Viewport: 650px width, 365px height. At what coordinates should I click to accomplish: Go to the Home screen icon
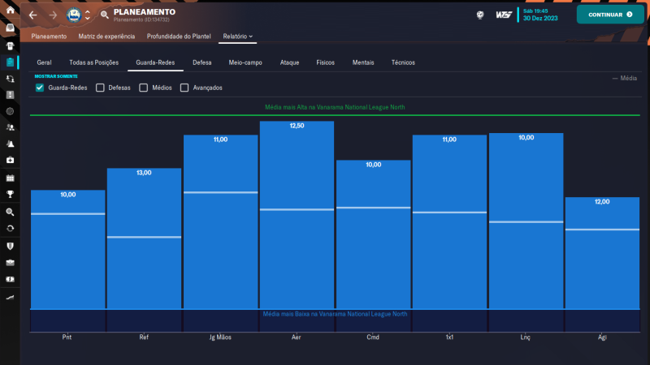(x=10, y=10)
